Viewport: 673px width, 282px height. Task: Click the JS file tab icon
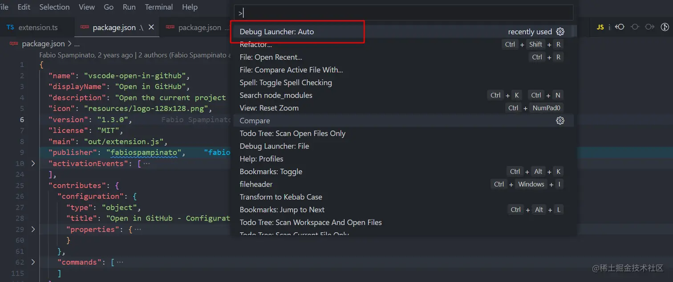tap(600, 27)
